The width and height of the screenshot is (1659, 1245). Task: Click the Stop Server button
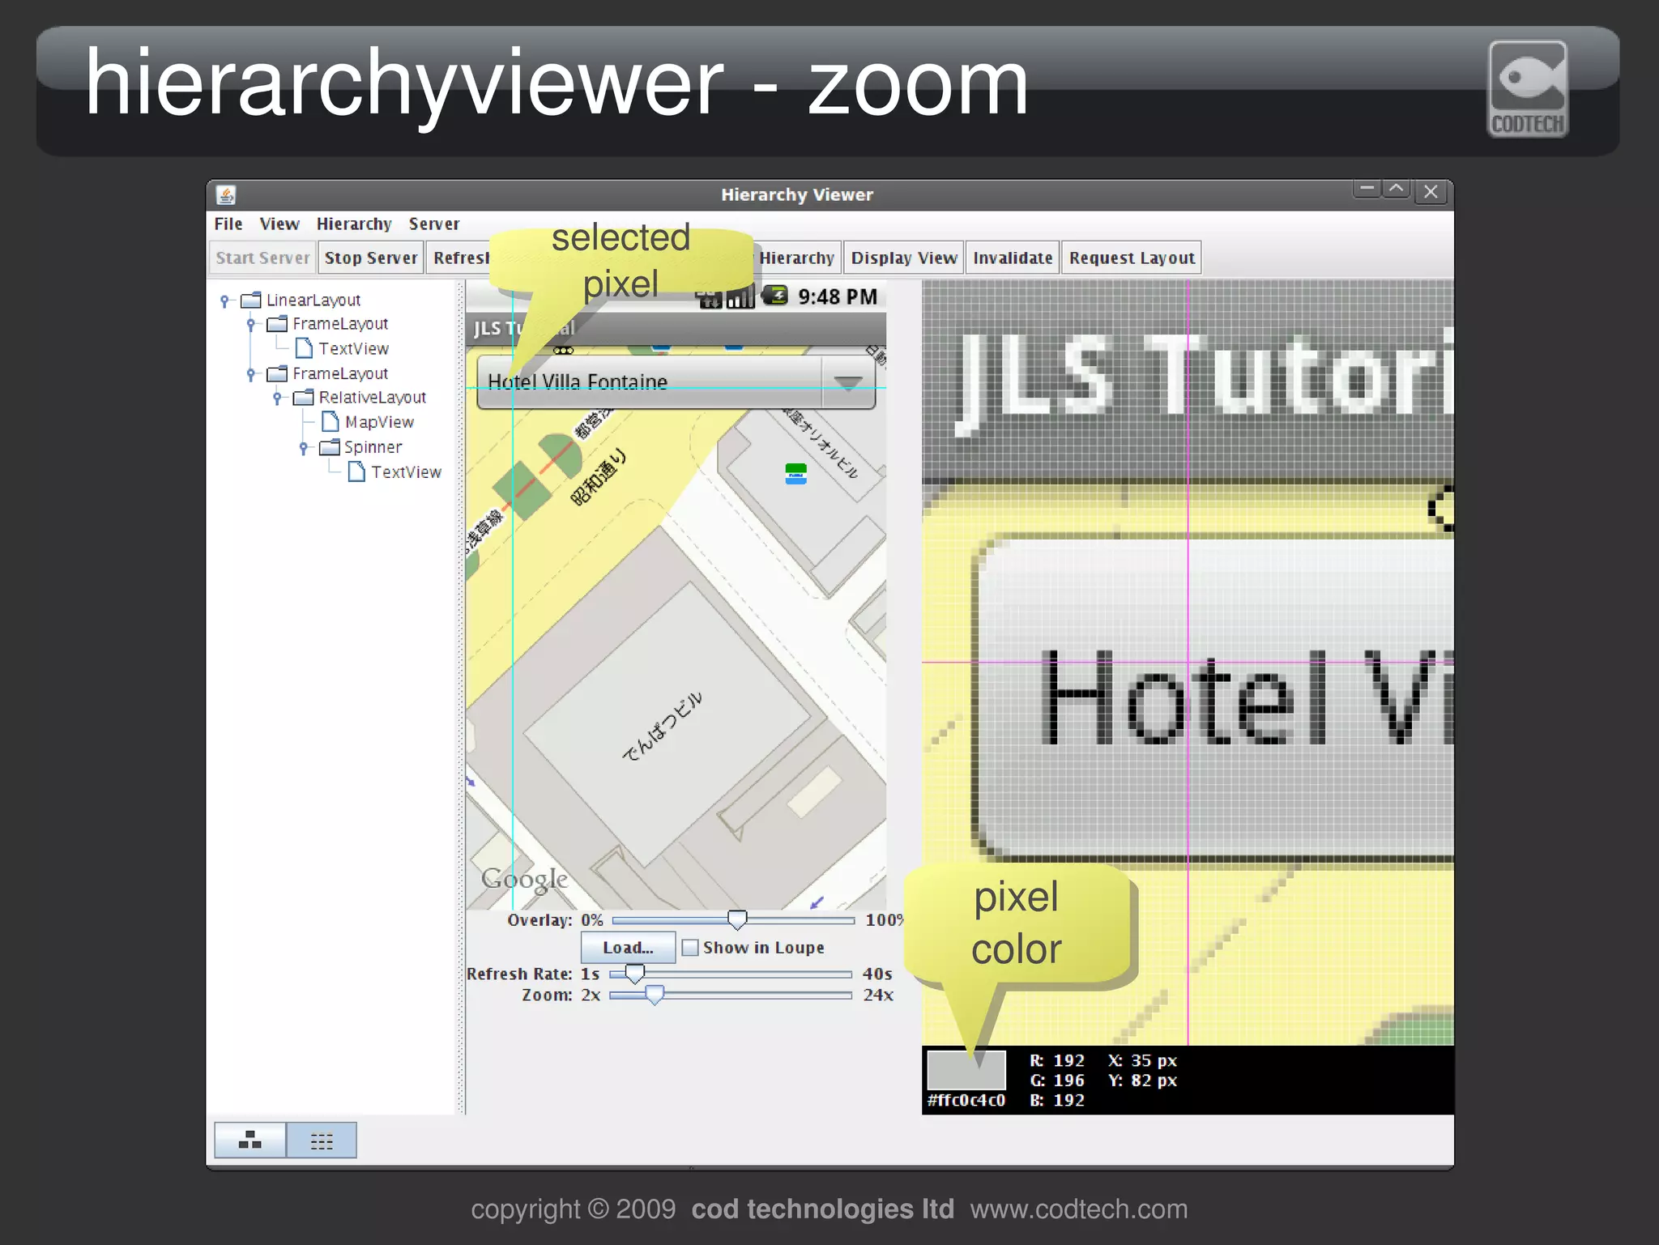pyautogui.click(x=371, y=258)
